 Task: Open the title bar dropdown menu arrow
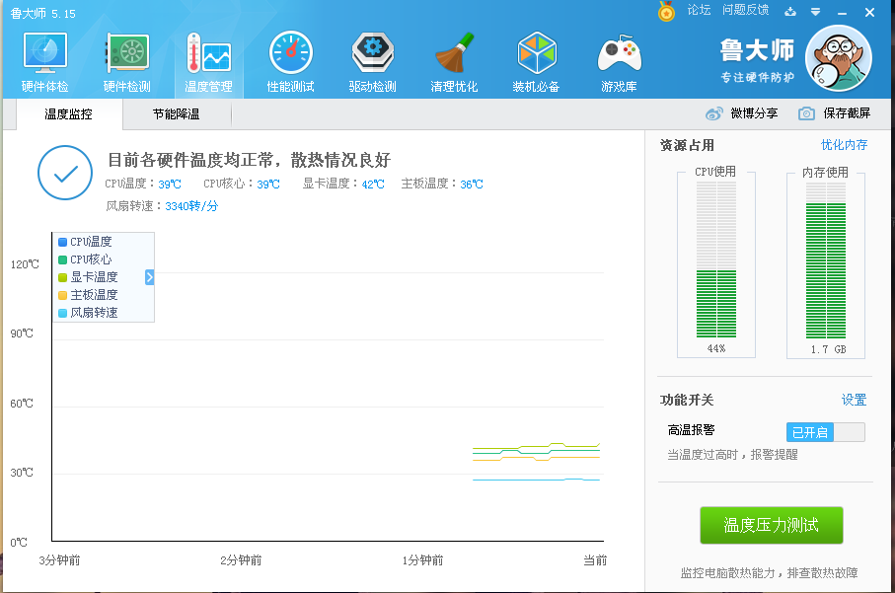(x=816, y=12)
